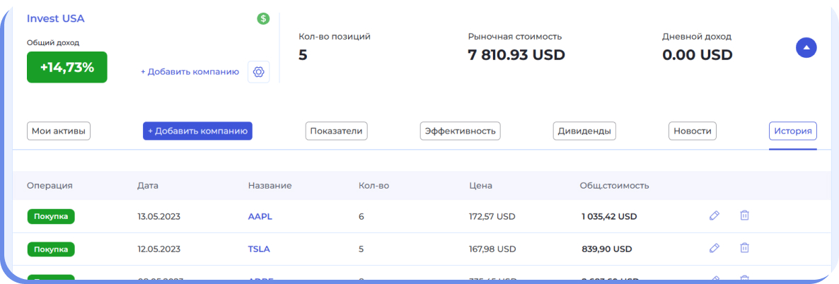Go to the Дивиденды tab
This screenshot has height=284, width=839.
tap(584, 131)
